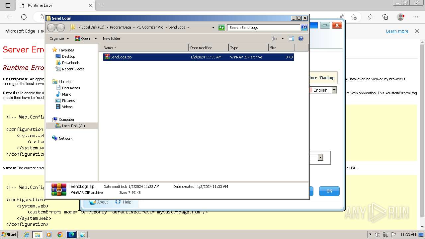Viewport: 425px width, 239px height.
Task: Change the view with the views icon
Action: pos(275,39)
